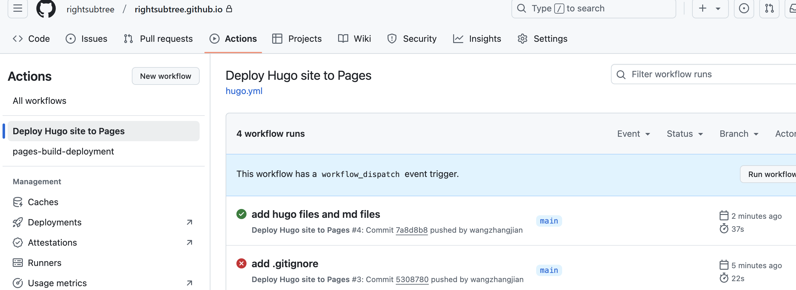Open the Insights tab

[477, 39]
